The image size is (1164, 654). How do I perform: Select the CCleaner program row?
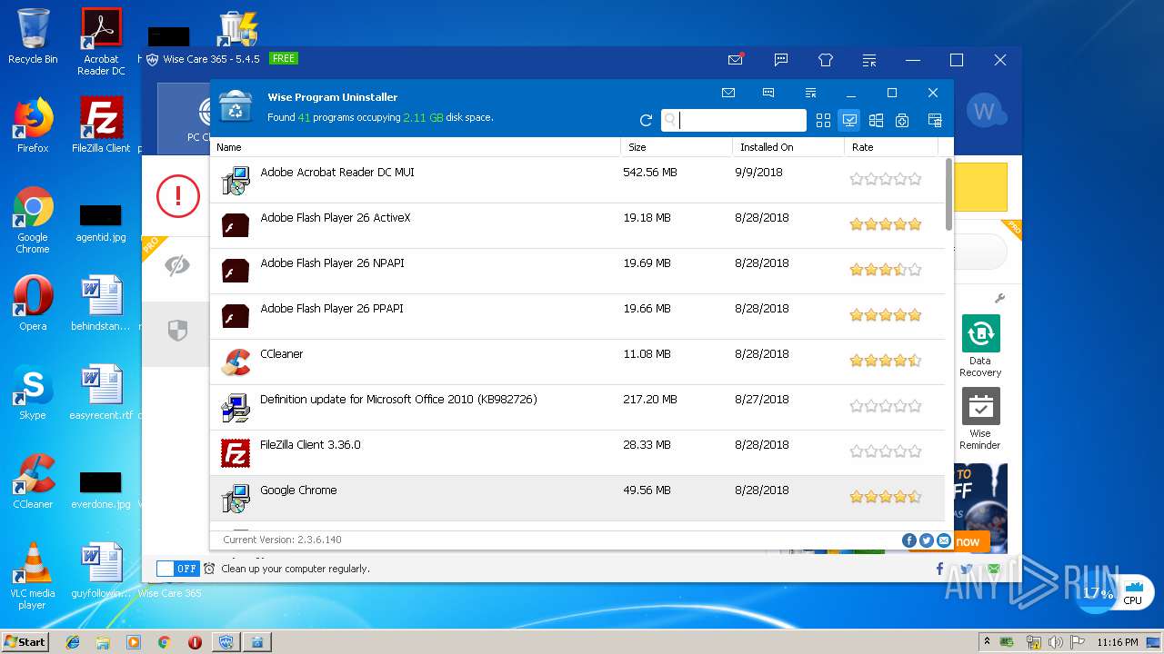click(x=577, y=362)
